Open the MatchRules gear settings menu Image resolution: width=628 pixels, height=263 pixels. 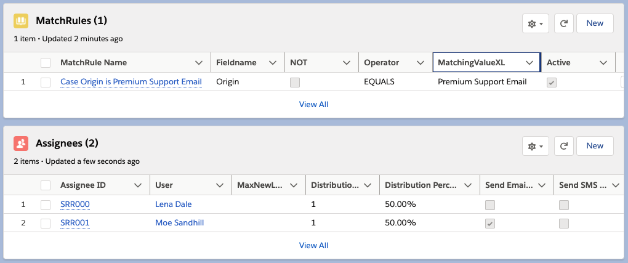tap(536, 23)
